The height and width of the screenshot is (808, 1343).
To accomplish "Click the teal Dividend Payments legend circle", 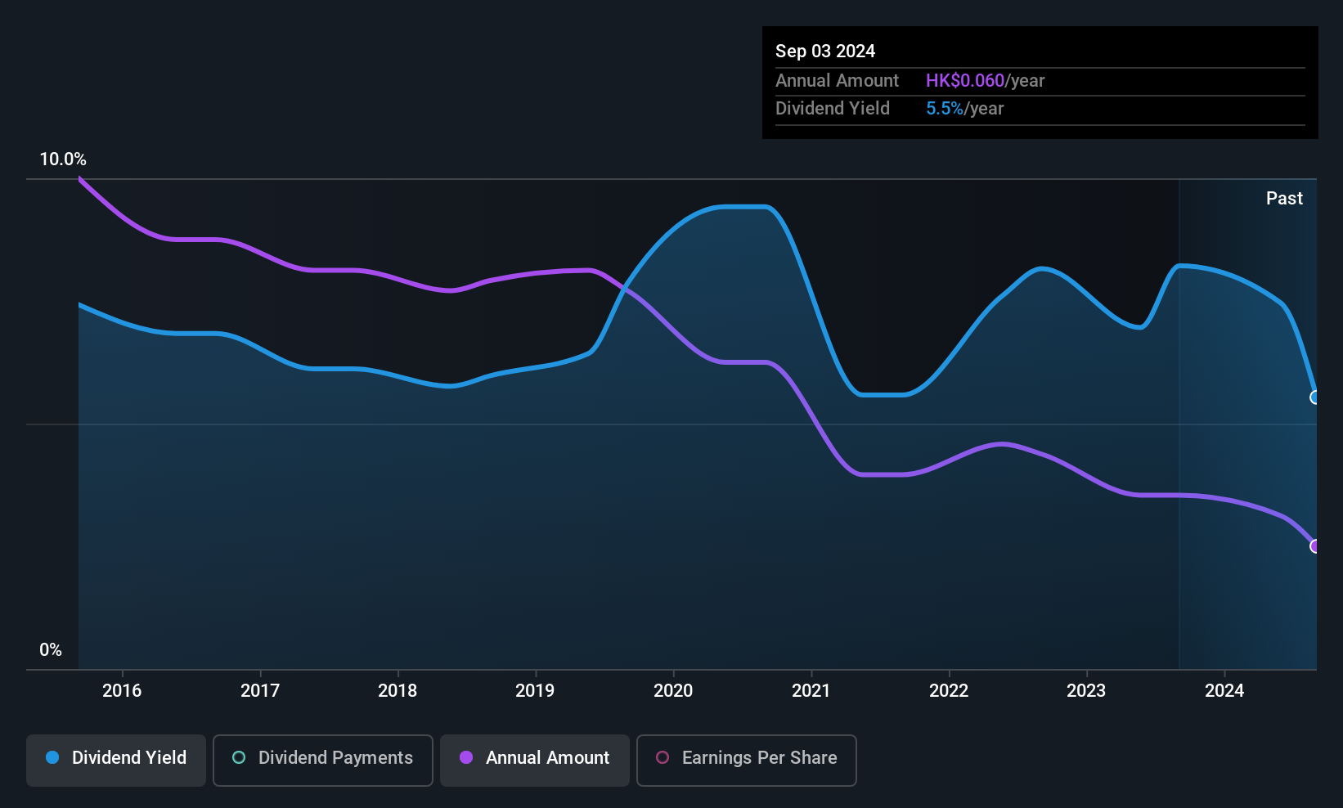I will tap(239, 757).
